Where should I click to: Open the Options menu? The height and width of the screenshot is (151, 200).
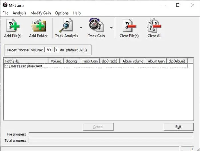(x=62, y=13)
